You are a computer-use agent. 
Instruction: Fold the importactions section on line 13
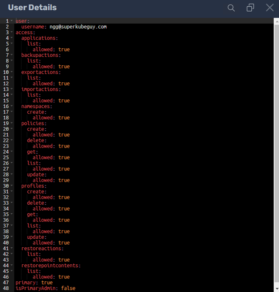pyautogui.click(x=12, y=89)
